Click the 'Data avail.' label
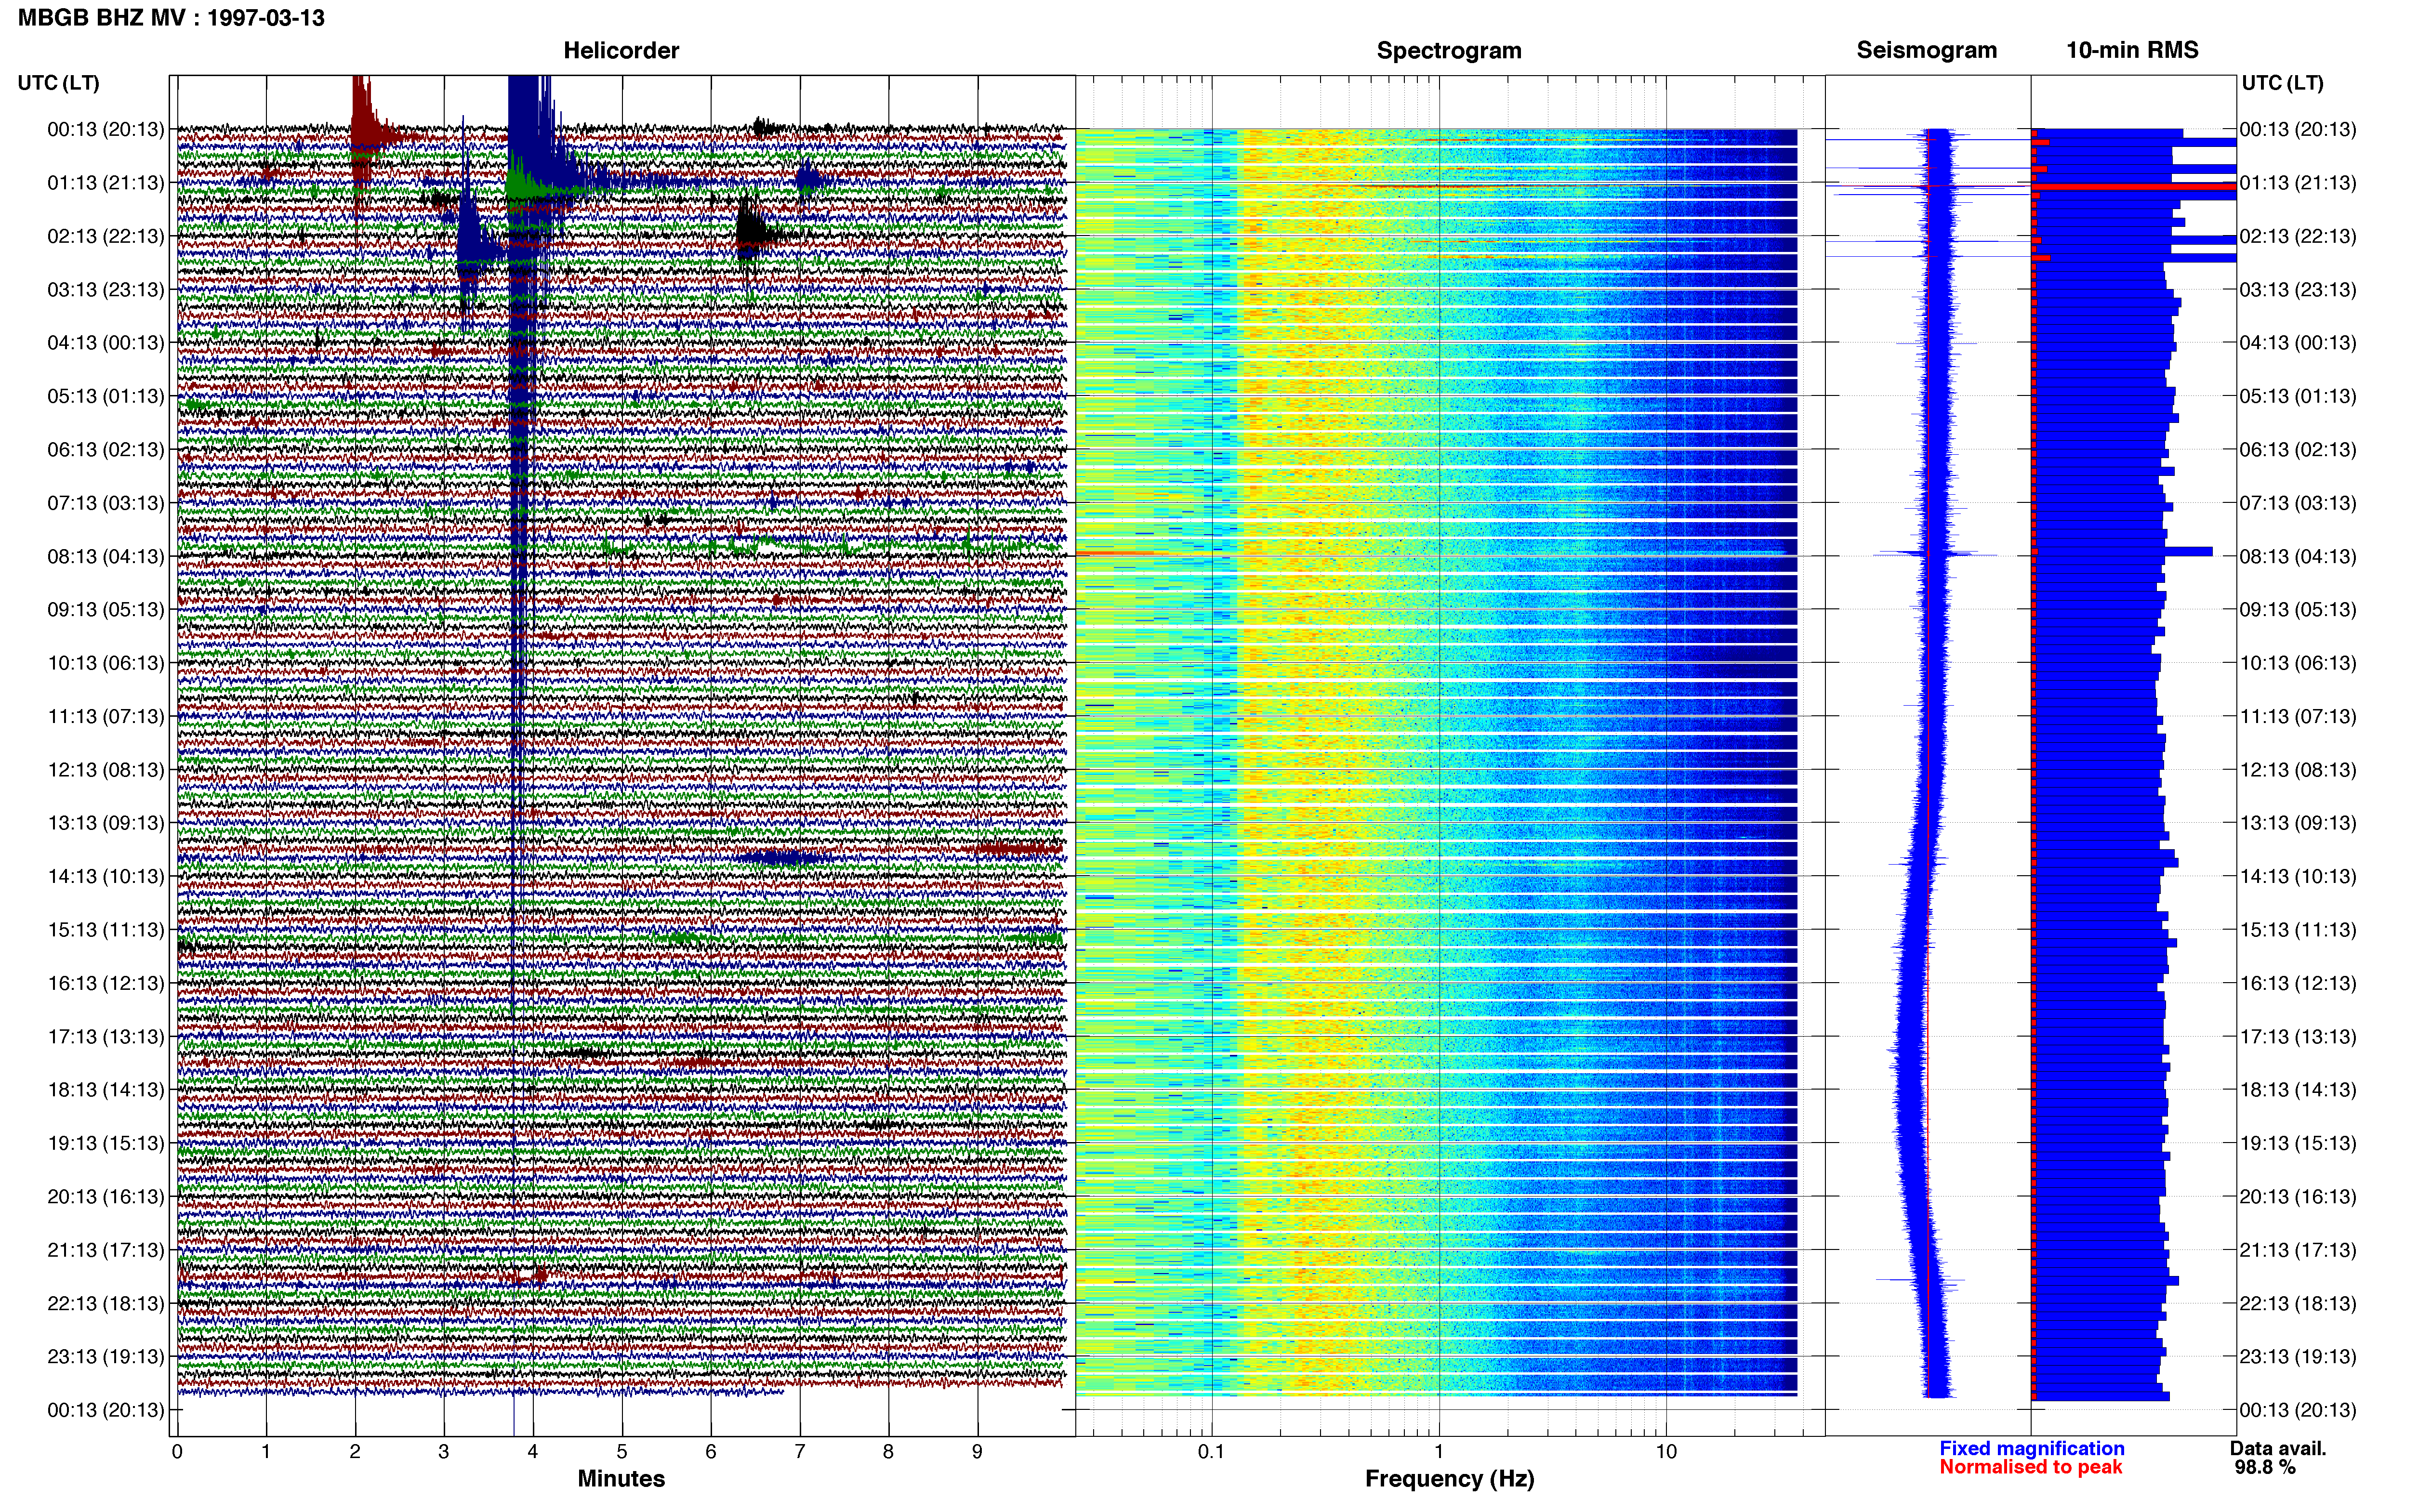The image size is (2418, 1512). tap(2278, 1449)
